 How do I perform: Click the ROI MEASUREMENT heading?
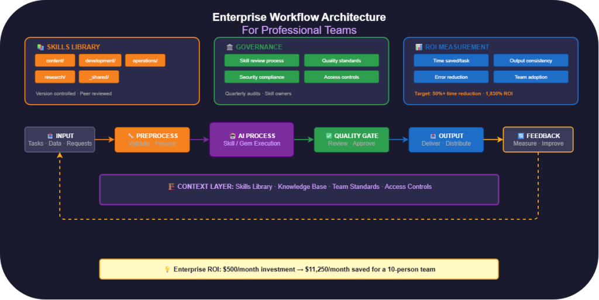tap(457, 47)
